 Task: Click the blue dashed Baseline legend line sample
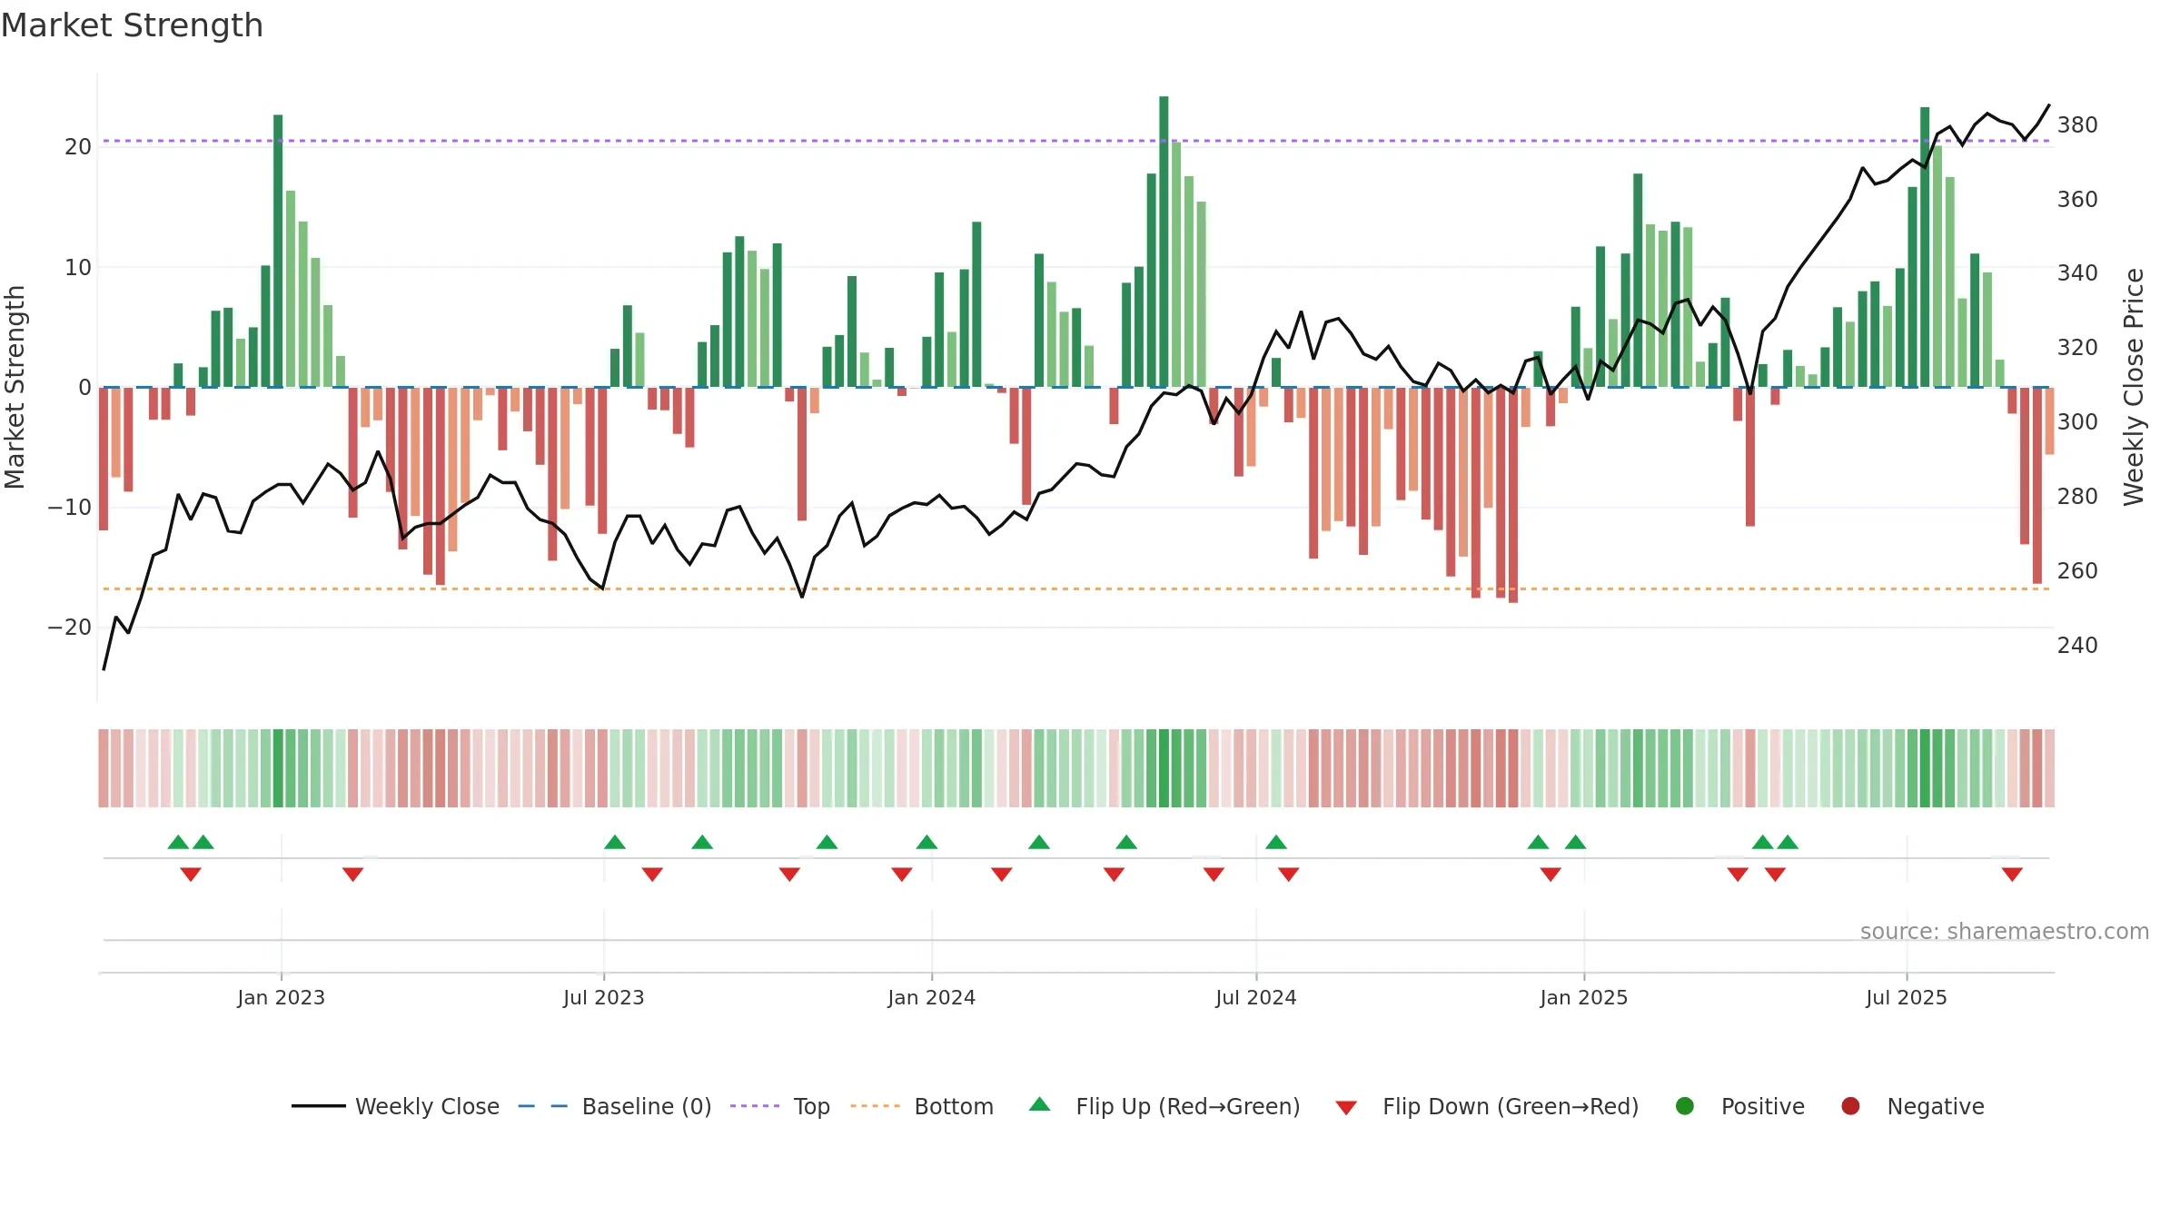click(x=542, y=1106)
